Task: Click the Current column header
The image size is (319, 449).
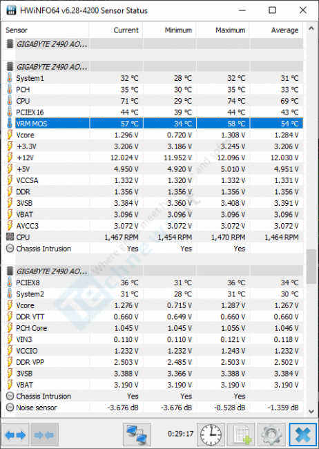Action: (x=116, y=30)
